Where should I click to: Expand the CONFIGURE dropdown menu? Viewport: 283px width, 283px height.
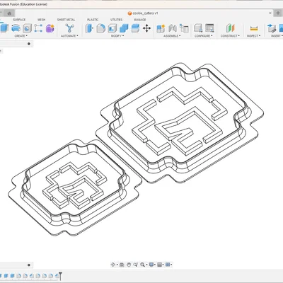click(x=204, y=36)
